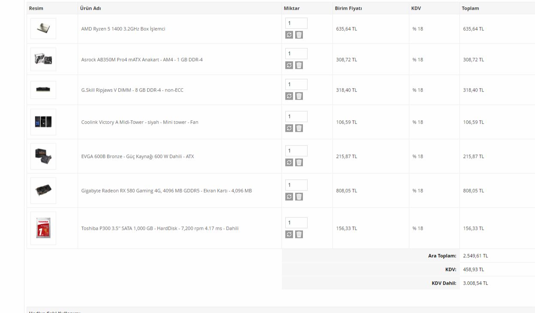Screen dimensions: 535x313
Task: Click quantity input for EVGA 600B Bronze
Action: pos(296,151)
